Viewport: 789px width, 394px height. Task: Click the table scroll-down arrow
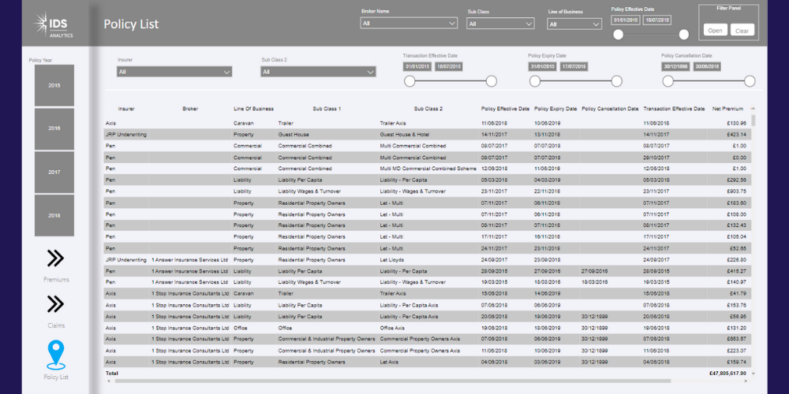coord(753,373)
